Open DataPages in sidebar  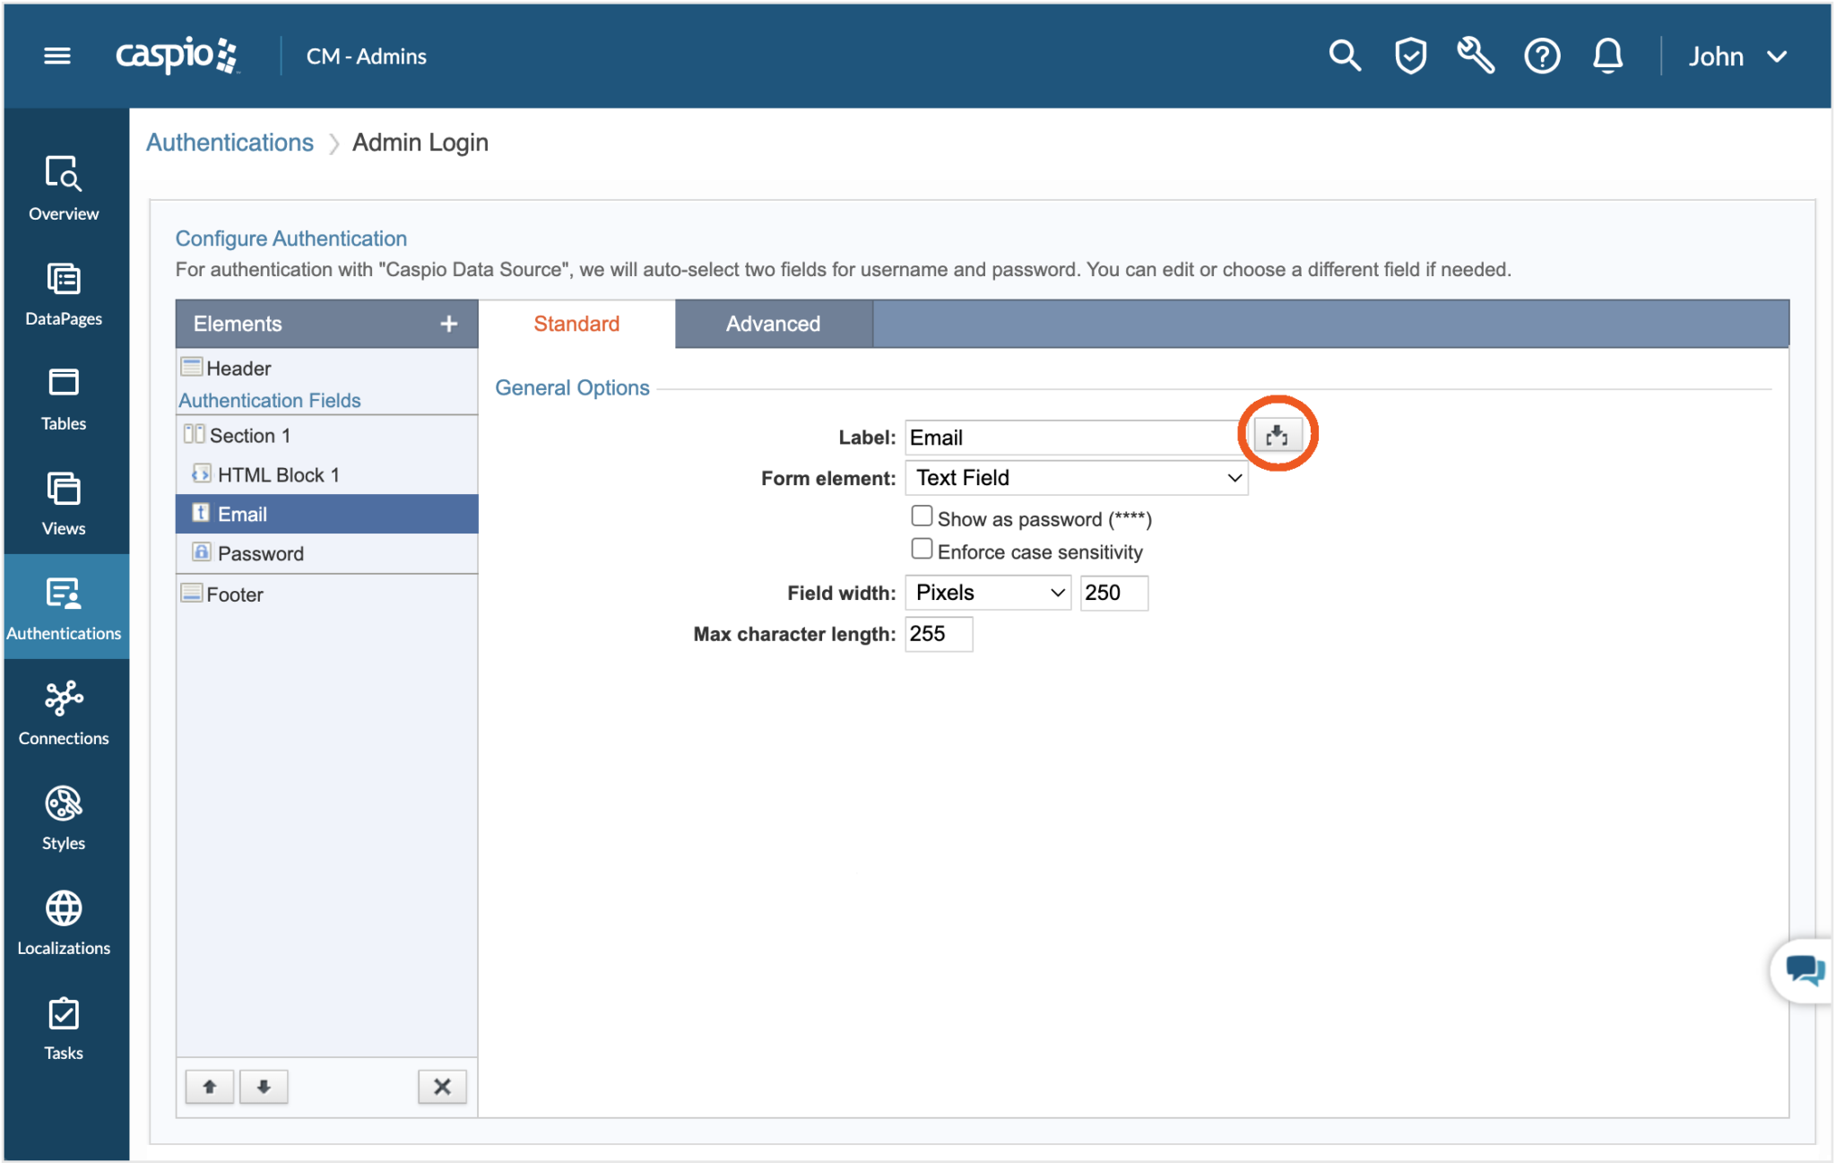[64, 294]
